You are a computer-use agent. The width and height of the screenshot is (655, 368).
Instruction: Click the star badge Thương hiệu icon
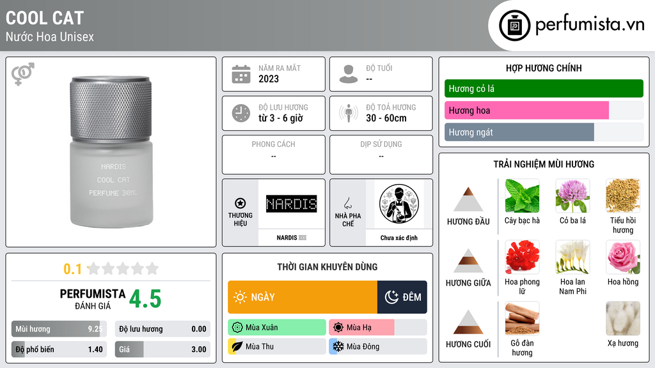pyautogui.click(x=241, y=203)
